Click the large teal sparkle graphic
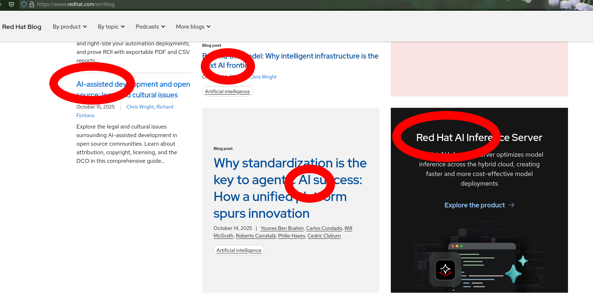The height and width of the screenshot is (302, 593). (513, 274)
